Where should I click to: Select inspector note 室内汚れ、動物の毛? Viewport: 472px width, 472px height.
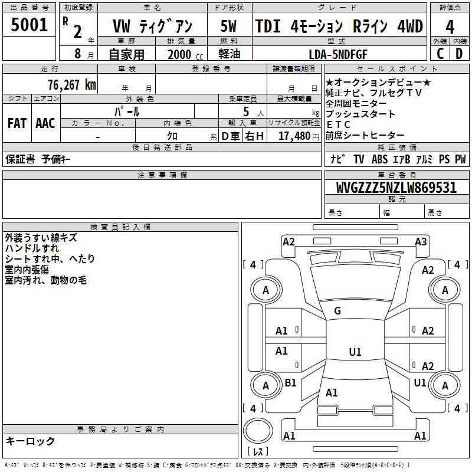coord(46,280)
